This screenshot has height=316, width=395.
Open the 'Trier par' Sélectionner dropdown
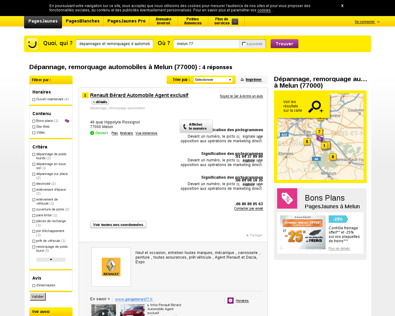click(x=213, y=80)
